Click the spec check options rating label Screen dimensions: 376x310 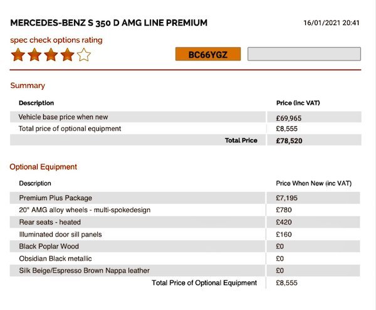(56, 40)
